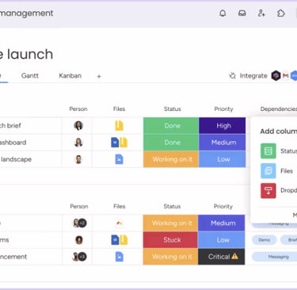This screenshot has width=297, height=290.
Task: Click the second group's Files column header
Action: click(120, 206)
